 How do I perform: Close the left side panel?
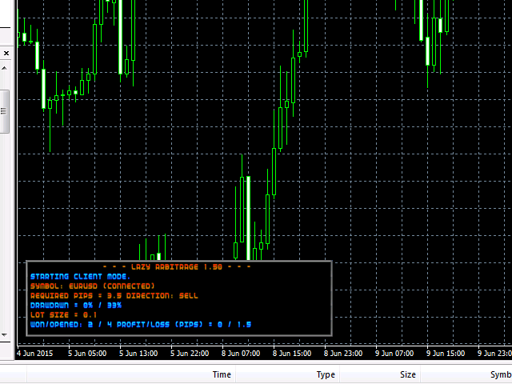[5, 53]
